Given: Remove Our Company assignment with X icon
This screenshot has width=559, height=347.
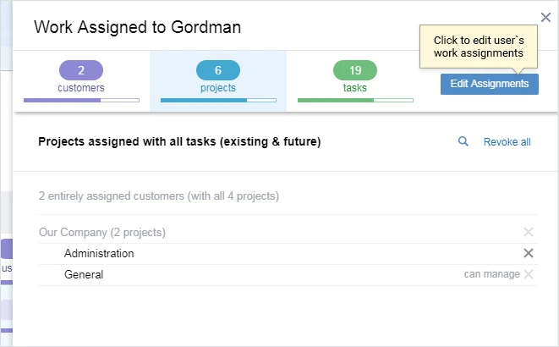Looking at the screenshot, I should coord(529,232).
